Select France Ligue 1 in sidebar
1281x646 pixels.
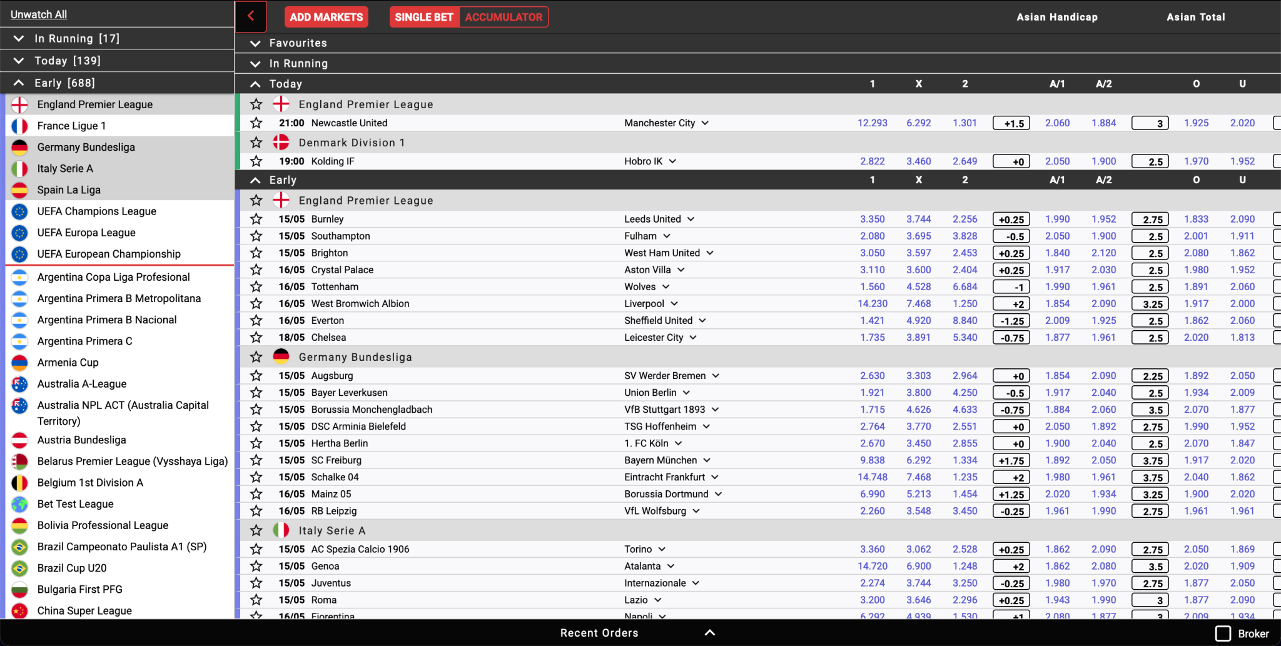[71, 126]
